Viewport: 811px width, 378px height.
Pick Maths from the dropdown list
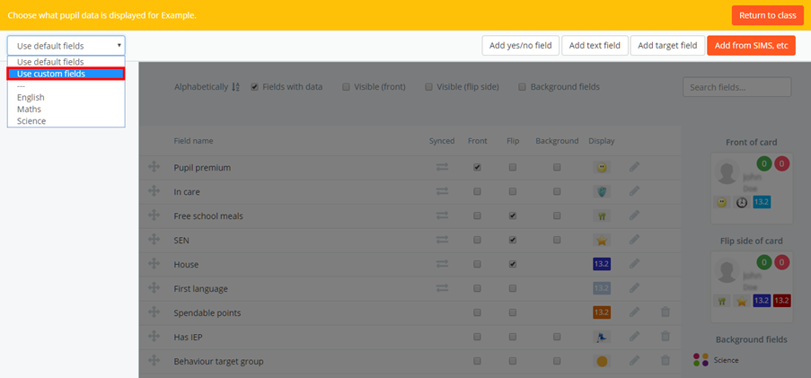(x=66, y=110)
